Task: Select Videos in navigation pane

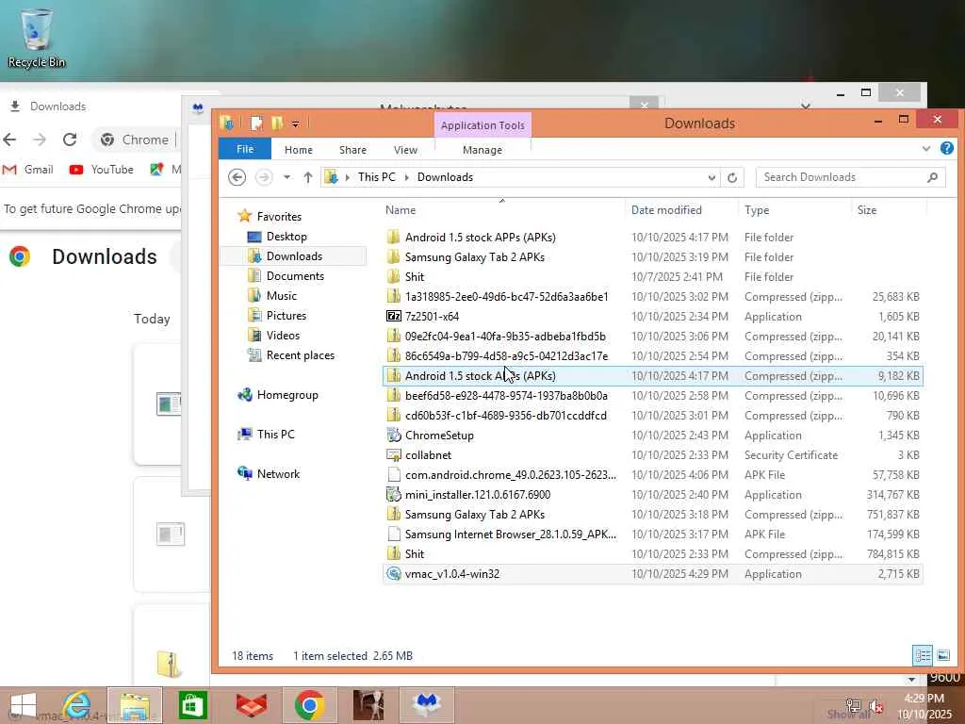Action: pos(283,335)
